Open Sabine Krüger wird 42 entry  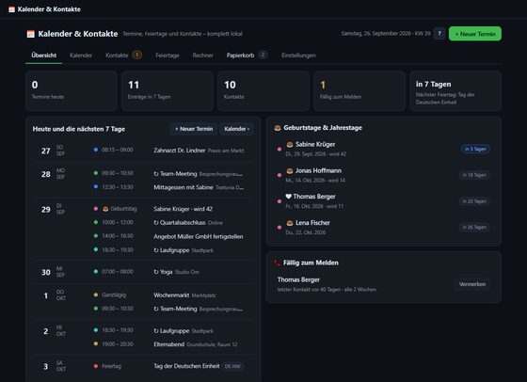click(183, 209)
